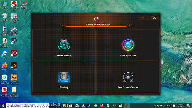Open Steam from the taskbar
The image size is (192, 108).
point(89,105)
